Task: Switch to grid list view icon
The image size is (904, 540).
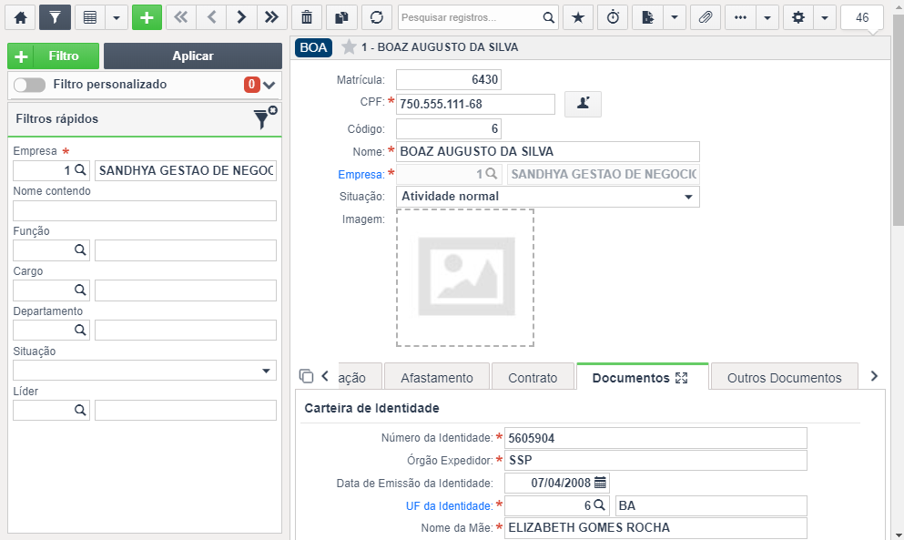Action: [x=90, y=17]
